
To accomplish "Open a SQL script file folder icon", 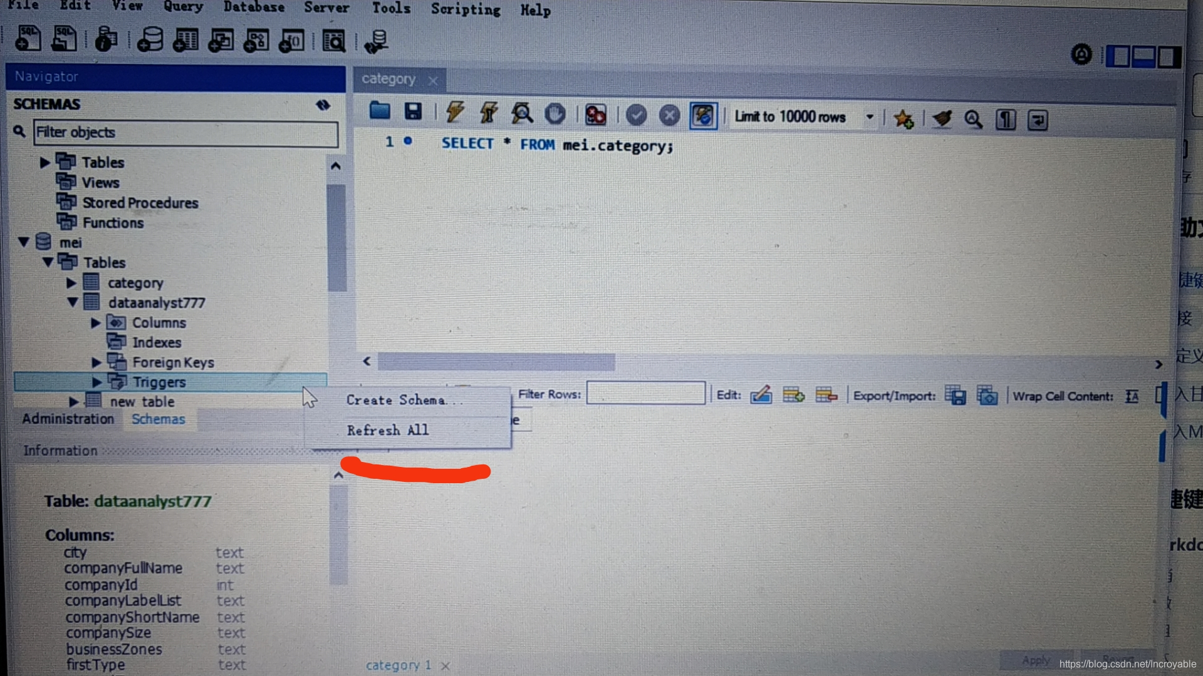I will 380,111.
